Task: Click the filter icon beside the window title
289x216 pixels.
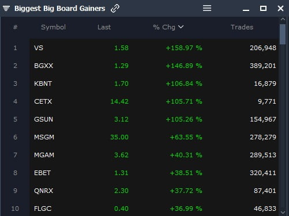Action: pyautogui.click(x=6, y=9)
